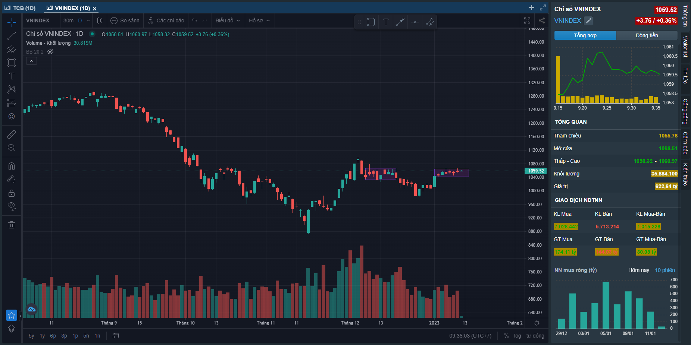The width and height of the screenshot is (691, 345).
Task: Open the Hồ sơ dropdown menu
Action: pos(259,20)
